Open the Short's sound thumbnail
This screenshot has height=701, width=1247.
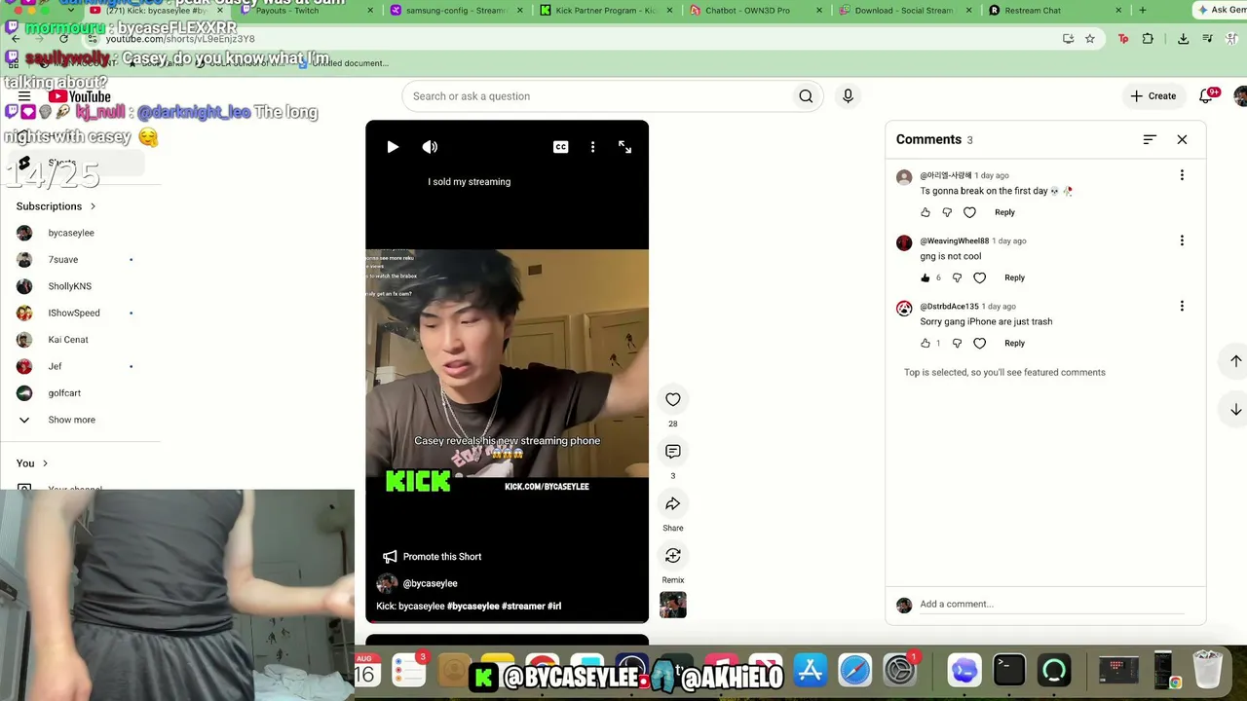[x=672, y=605]
